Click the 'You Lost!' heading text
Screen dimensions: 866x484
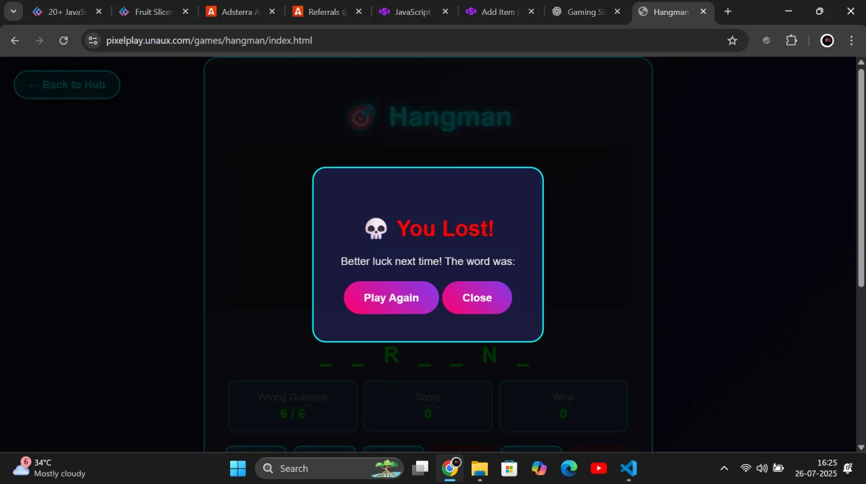pyautogui.click(x=445, y=228)
